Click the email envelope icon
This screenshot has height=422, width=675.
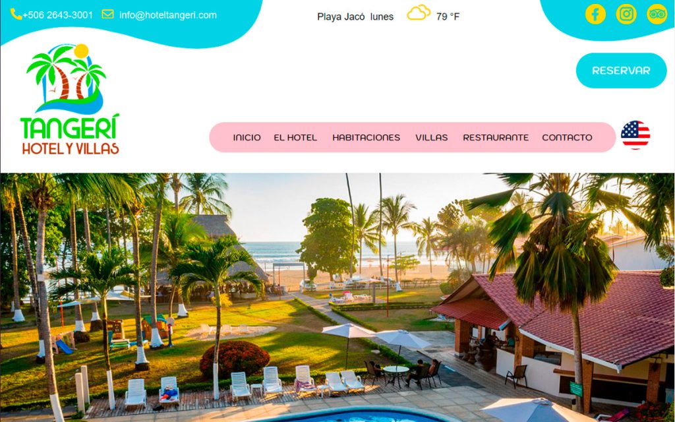(107, 15)
